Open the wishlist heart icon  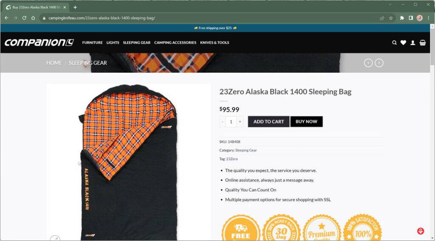pos(403,43)
